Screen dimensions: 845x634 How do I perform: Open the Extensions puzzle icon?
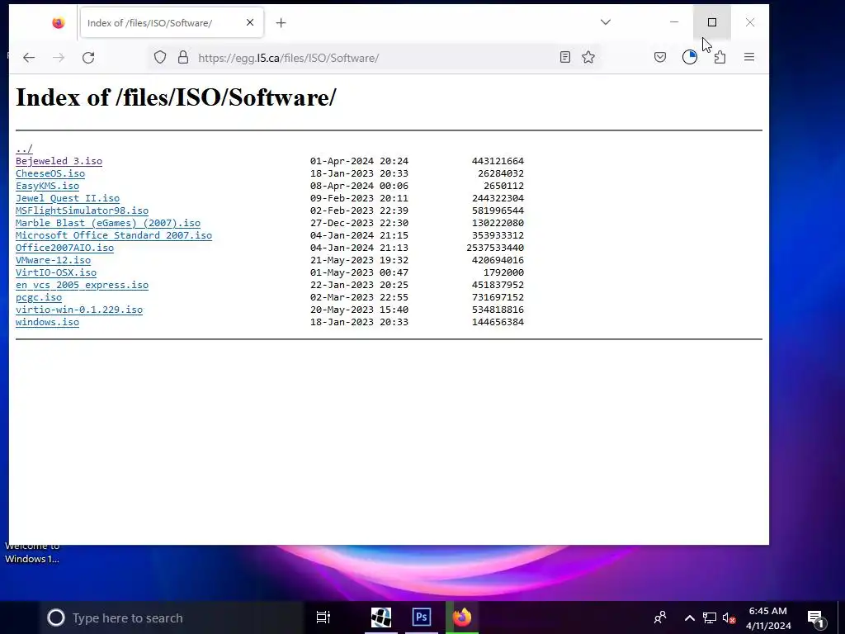[x=720, y=57]
